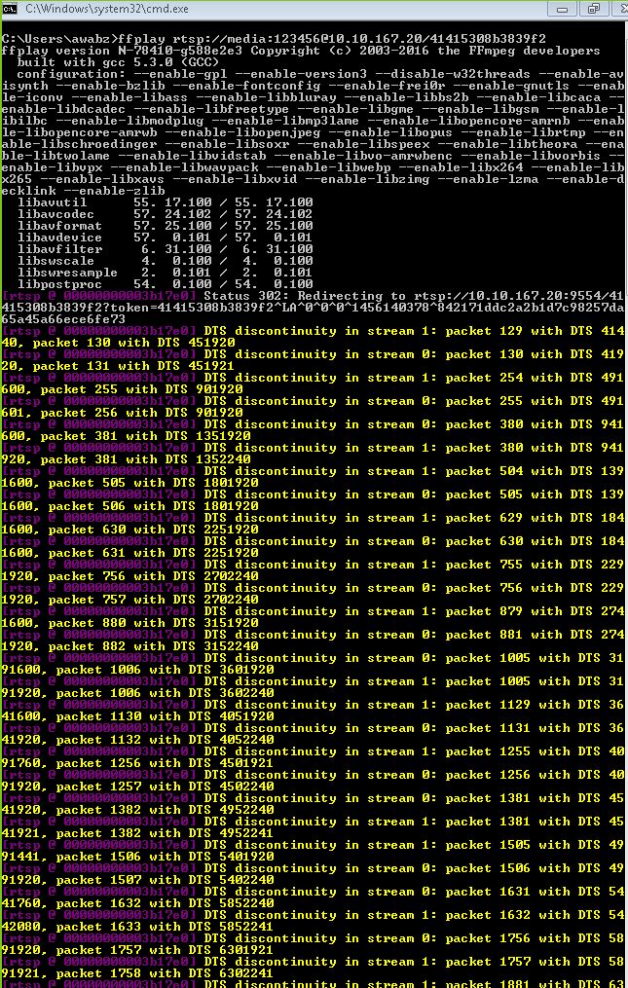Click the C:\Windows\system32\cmd.exe title text
Image resolution: width=628 pixels, height=988 pixels.
click(106, 9)
